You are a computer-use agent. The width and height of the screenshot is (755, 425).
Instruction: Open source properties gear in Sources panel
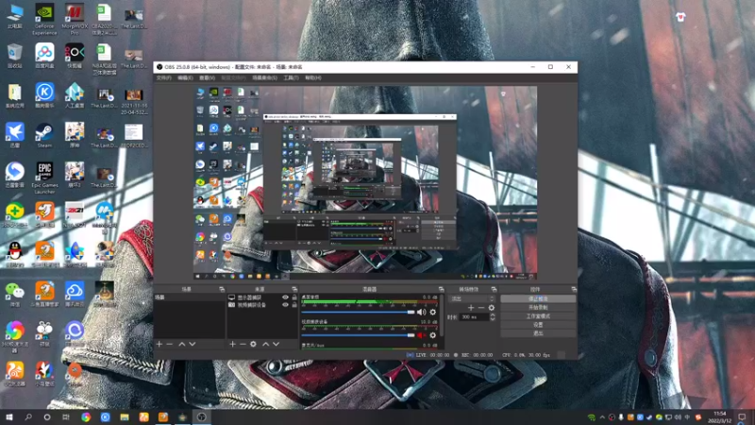[x=253, y=344]
